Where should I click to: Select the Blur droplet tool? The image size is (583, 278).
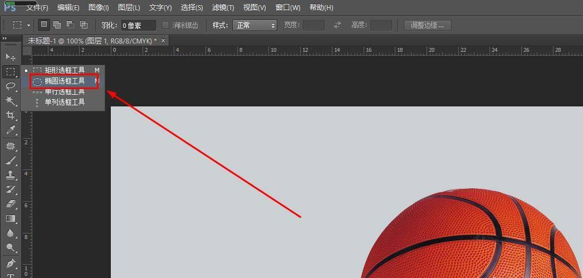11,233
